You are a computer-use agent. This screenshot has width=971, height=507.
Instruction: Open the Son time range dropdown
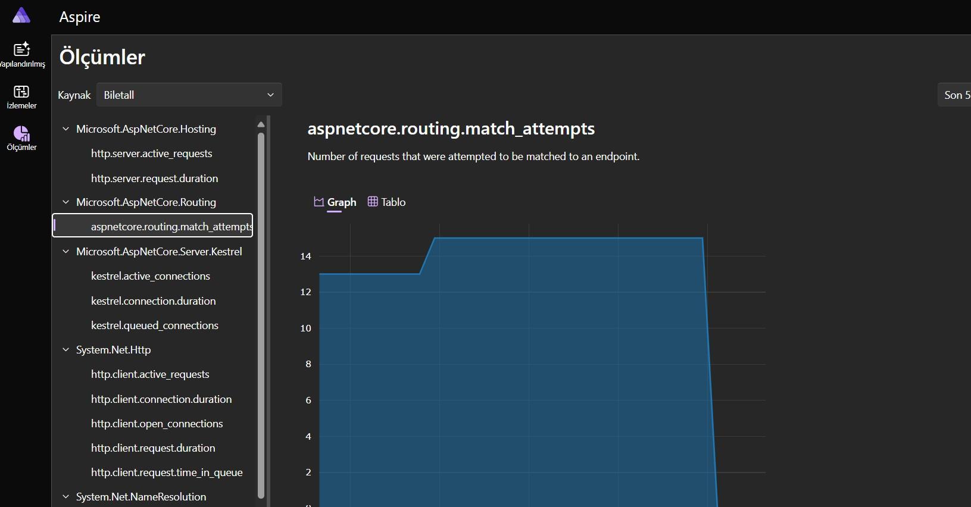pyautogui.click(x=955, y=95)
